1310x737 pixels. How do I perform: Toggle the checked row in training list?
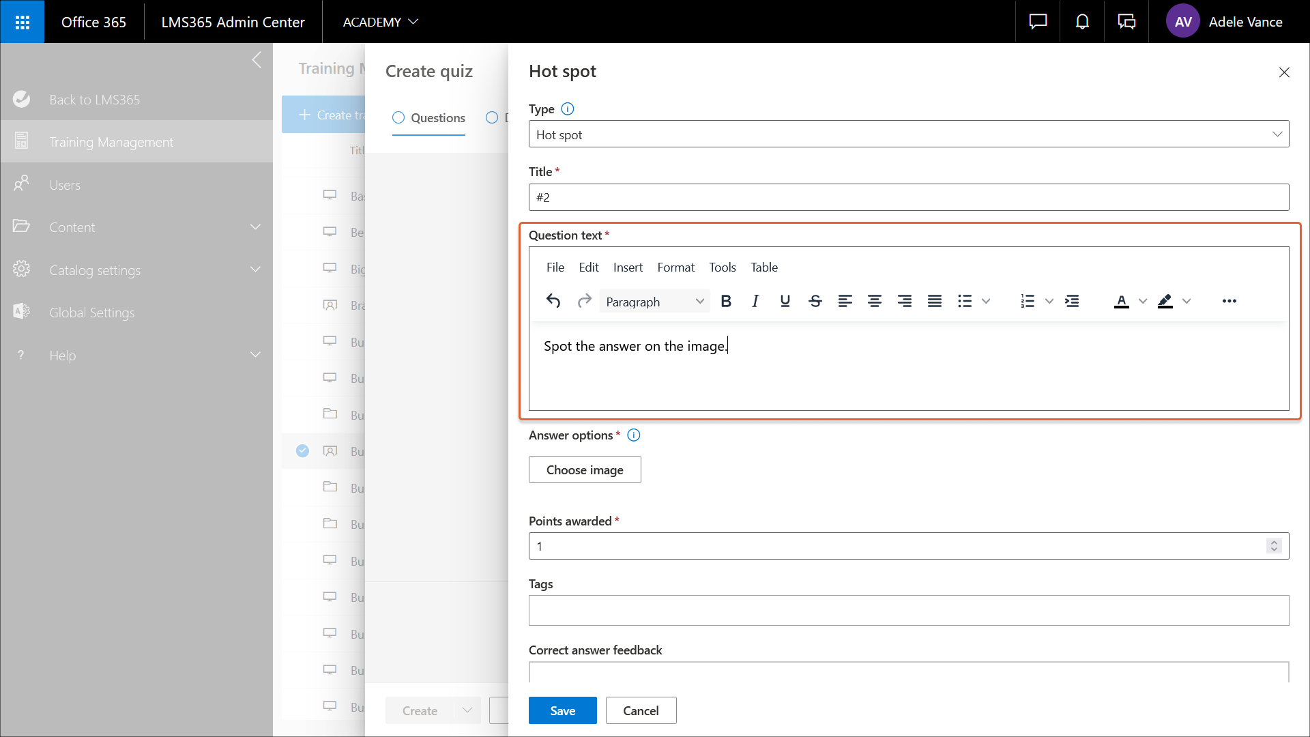[x=302, y=451]
